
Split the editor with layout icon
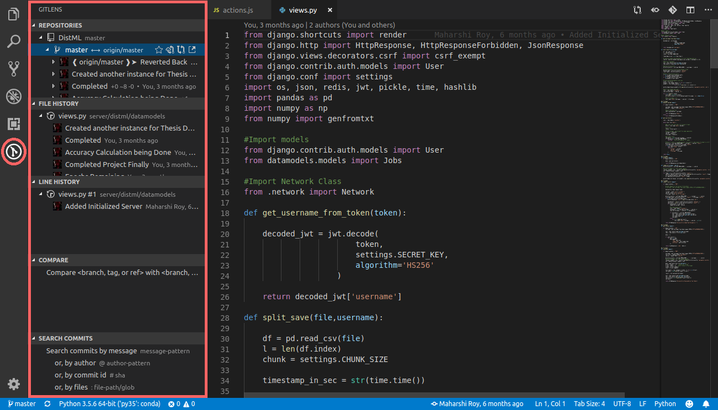point(690,10)
